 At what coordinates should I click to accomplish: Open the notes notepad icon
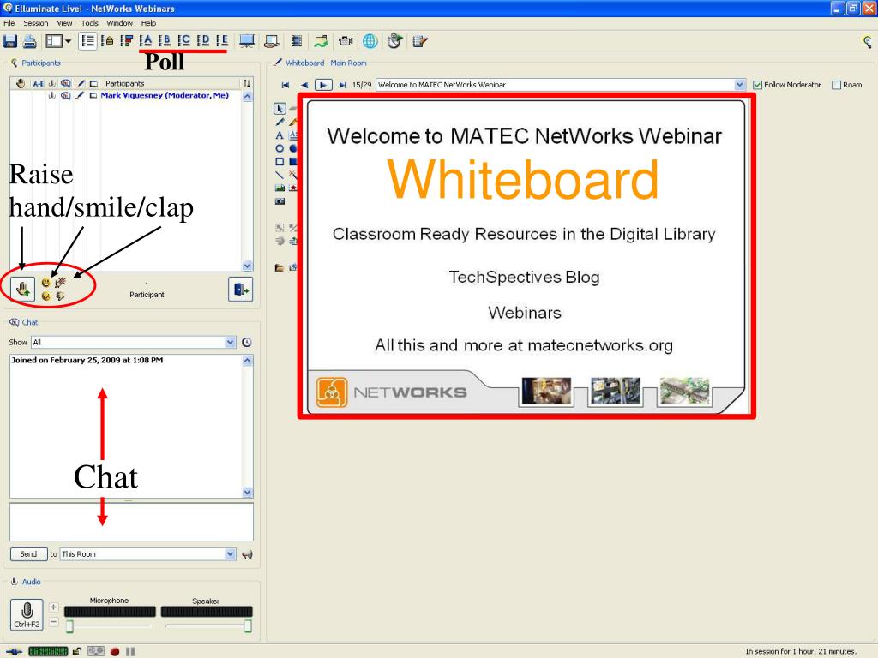[419, 41]
